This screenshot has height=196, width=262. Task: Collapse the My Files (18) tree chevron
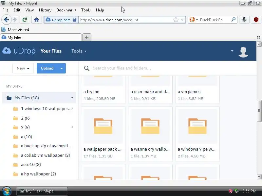point(72,97)
